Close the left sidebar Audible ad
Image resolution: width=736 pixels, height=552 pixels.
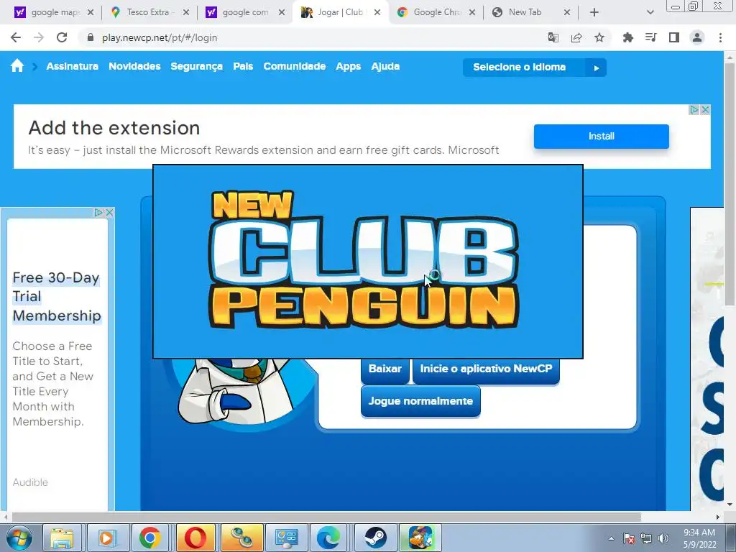click(109, 212)
